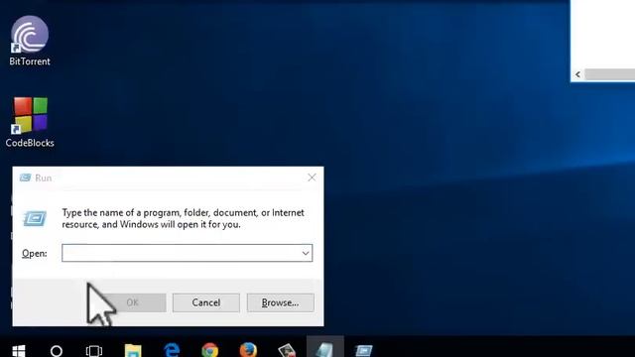This screenshot has height=357, width=635.
Task: Click the Run dialog title icon
Action: (x=25, y=178)
